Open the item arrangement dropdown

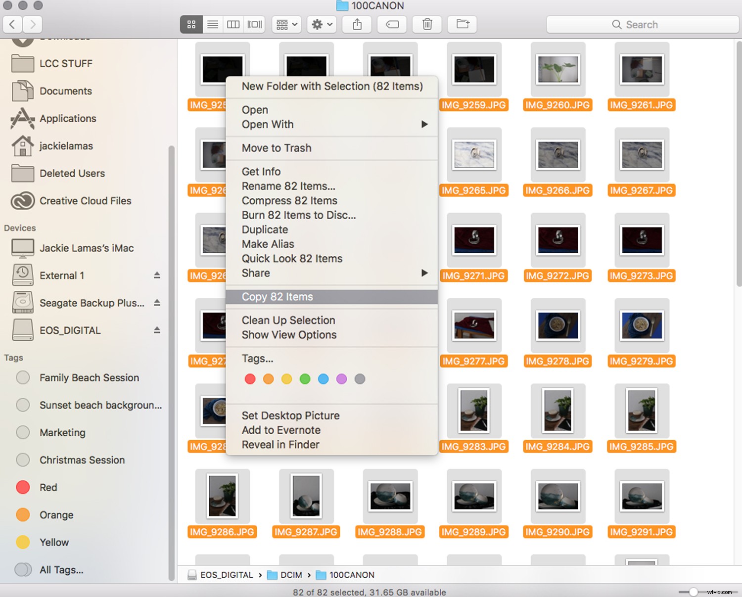(286, 24)
